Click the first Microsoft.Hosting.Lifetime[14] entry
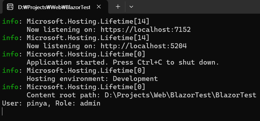The height and width of the screenshot is (121, 260). [88, 22]
